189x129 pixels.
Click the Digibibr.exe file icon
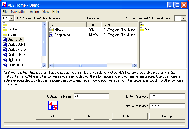5,50
